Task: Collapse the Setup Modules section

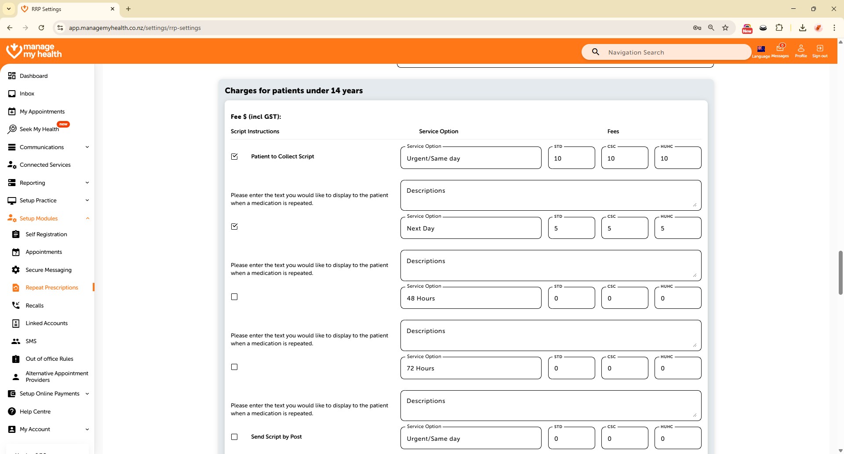Action: tap(87, 219)
